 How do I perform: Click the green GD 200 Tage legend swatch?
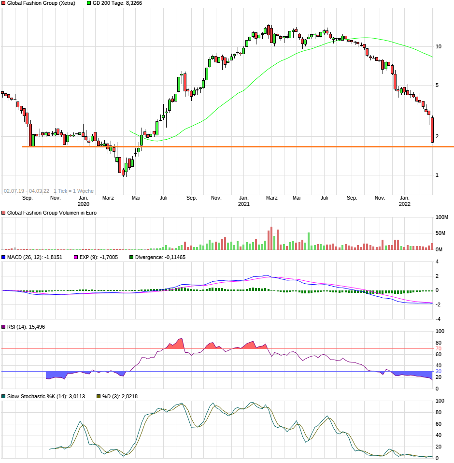(x=89, y=3)
